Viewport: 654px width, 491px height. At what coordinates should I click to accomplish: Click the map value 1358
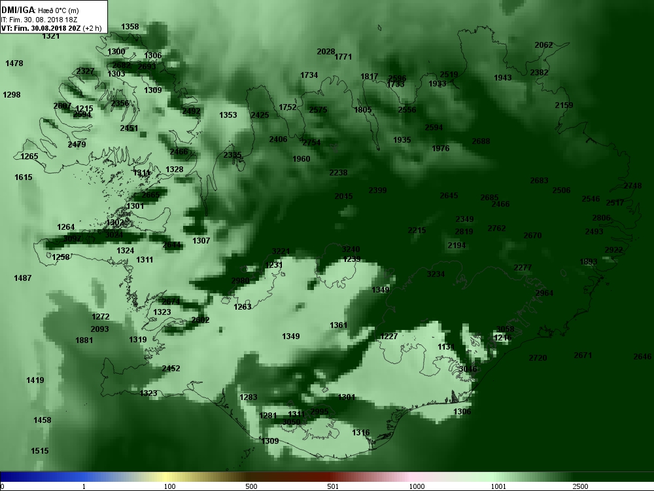[129, 27]
